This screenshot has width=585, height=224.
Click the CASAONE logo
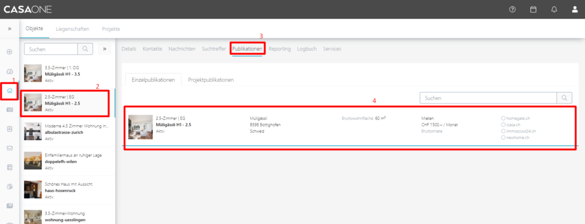pyautogui.click(x=27, y=9)
